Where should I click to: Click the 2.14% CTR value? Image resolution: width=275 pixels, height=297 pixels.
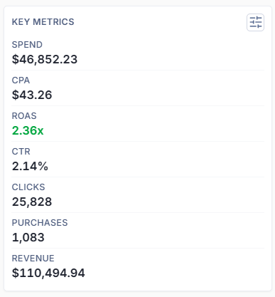(30, 166)
